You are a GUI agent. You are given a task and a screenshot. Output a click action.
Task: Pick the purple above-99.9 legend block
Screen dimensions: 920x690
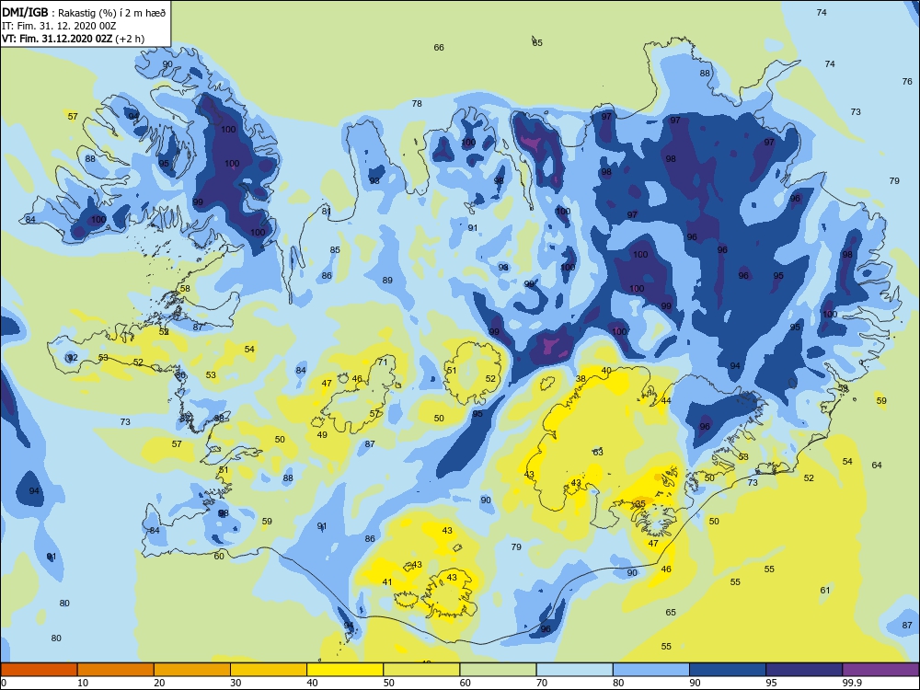pyautogui.click(x=880, y=670)
